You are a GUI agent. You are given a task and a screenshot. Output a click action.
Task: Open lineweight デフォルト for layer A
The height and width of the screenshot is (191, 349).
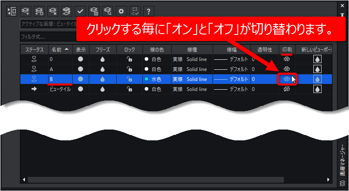pyautogui.click(x=231, y=69)
